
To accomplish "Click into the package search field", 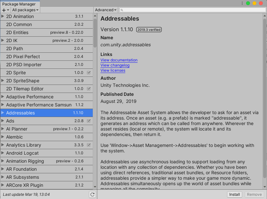I will pos(193,10).
